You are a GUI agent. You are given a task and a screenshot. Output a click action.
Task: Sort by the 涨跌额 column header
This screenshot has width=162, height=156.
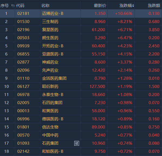click(154, 5)
